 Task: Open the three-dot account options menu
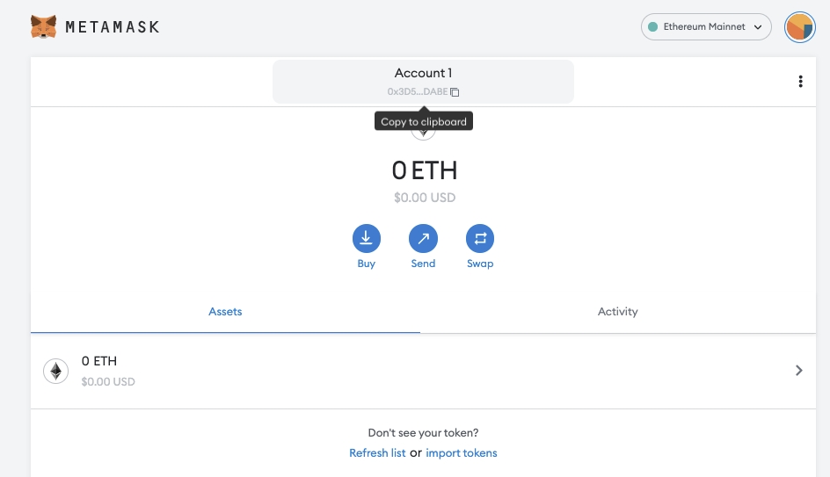pyautogui.click(x=800, y=81)
